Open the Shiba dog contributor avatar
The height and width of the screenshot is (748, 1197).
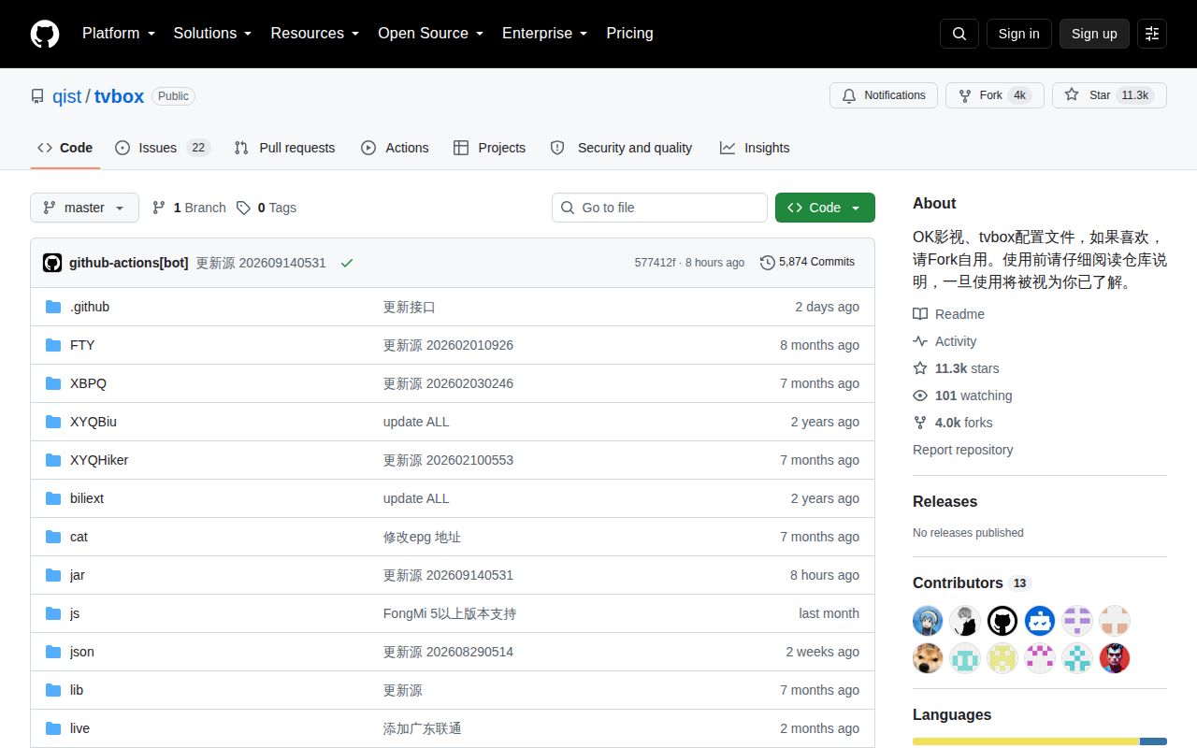928,658
